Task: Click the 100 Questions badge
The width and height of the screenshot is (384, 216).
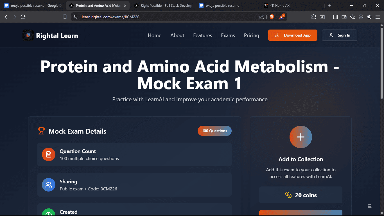Action: pyautogui.click(x=214, y=131)
